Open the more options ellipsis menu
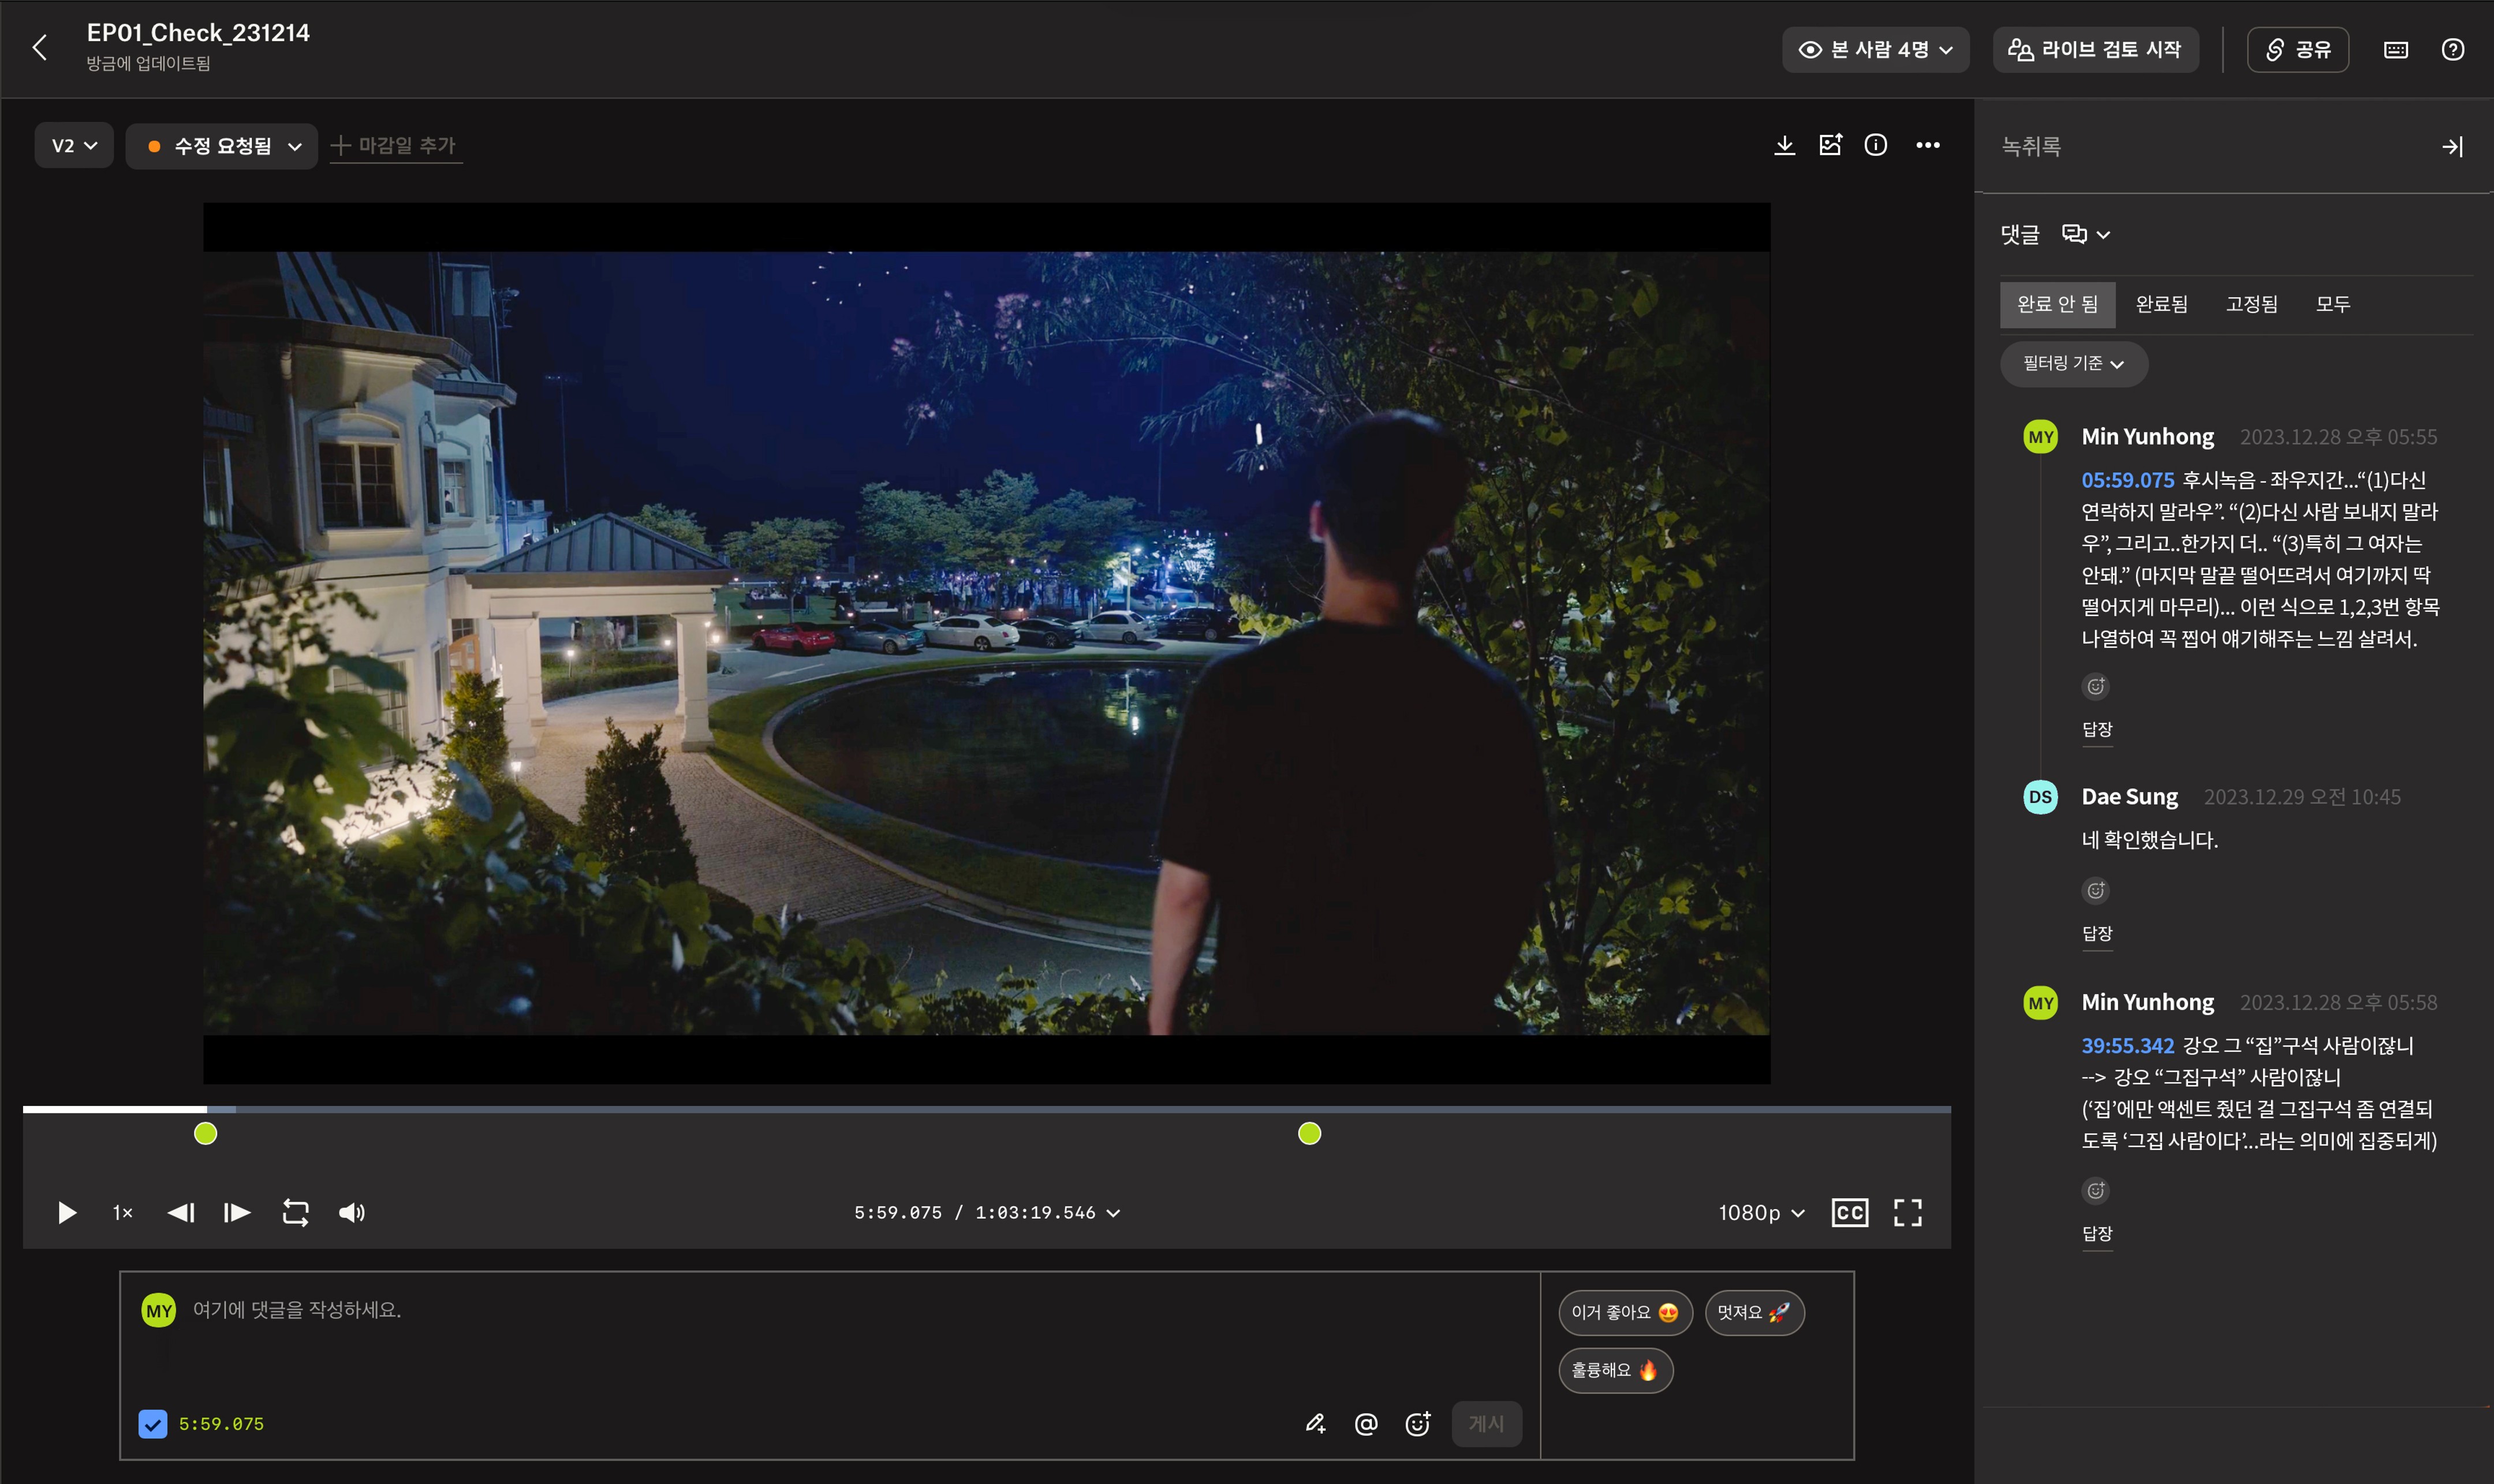The image size is (2494, 1484). tap(1928, 146)
